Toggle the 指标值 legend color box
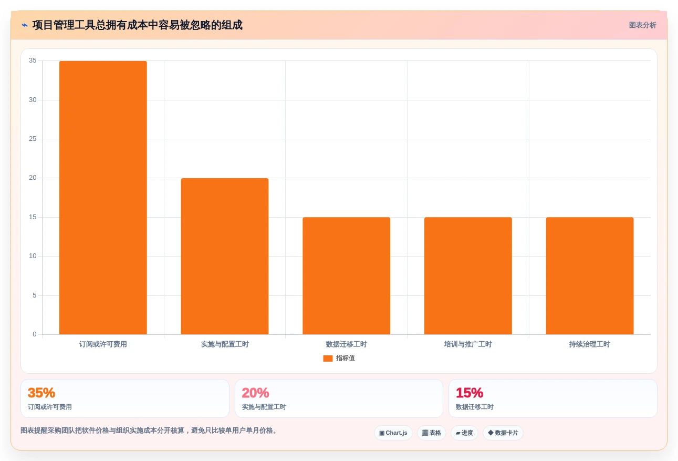Screen dimensions: 678x461 click(x=328, y=358)
